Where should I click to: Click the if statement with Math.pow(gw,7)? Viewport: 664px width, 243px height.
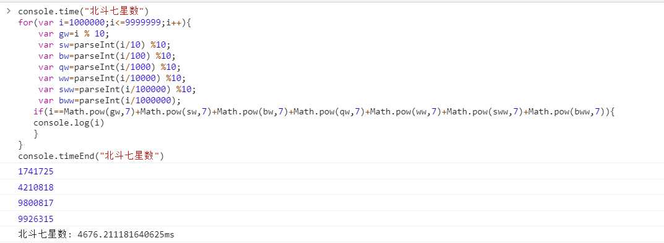[324, 112]
